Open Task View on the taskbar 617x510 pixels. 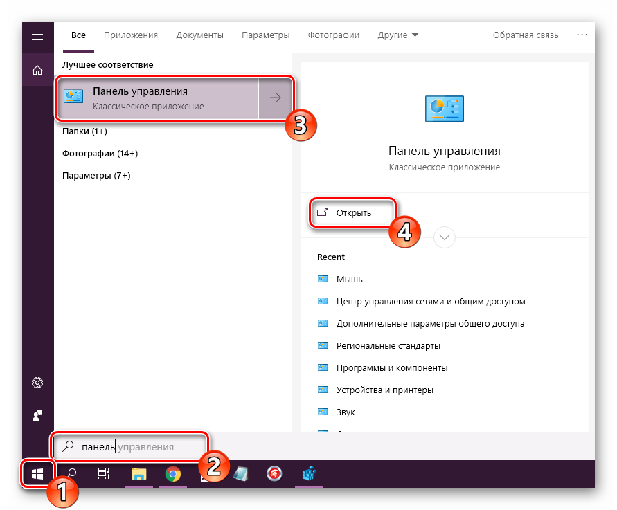tap(103, 474)
